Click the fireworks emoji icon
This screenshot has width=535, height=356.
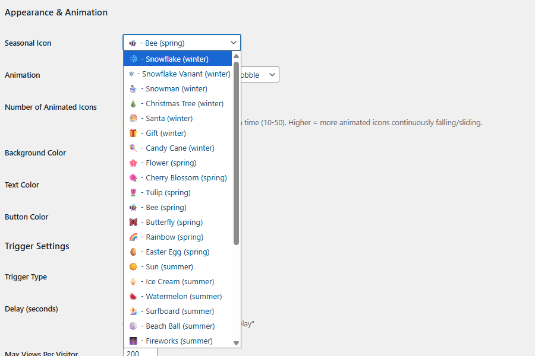[133, 341]
